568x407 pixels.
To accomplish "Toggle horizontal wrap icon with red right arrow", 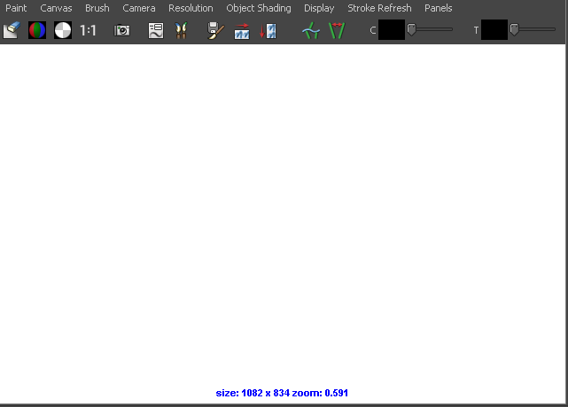I will pos(242,31).
